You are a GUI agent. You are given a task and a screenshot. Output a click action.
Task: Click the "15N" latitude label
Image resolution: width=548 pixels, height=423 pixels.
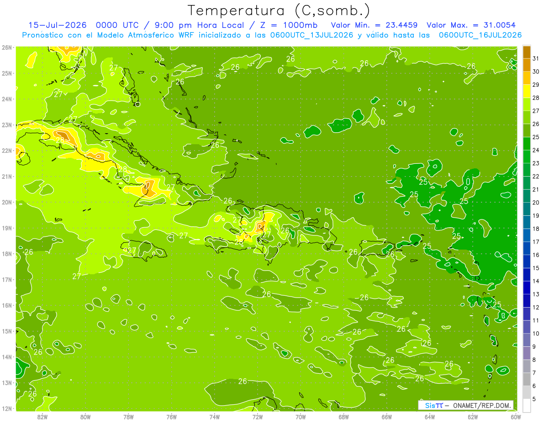click(x=6, y=331)
